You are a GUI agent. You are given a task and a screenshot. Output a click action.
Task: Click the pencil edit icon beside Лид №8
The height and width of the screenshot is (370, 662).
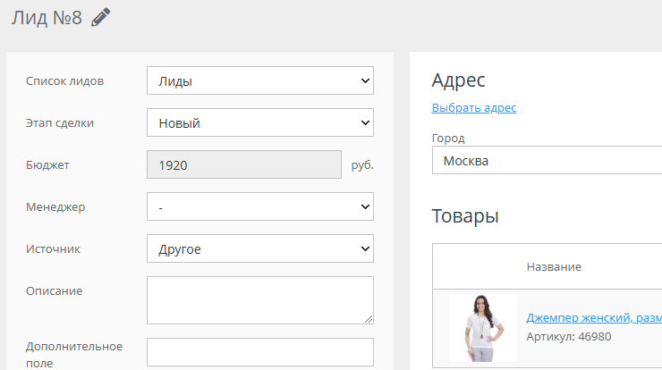coord(100,18)
